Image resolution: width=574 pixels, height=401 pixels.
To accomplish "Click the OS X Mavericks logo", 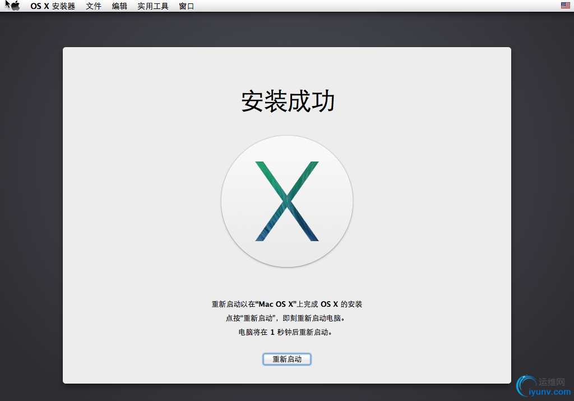I will point(287,201).
